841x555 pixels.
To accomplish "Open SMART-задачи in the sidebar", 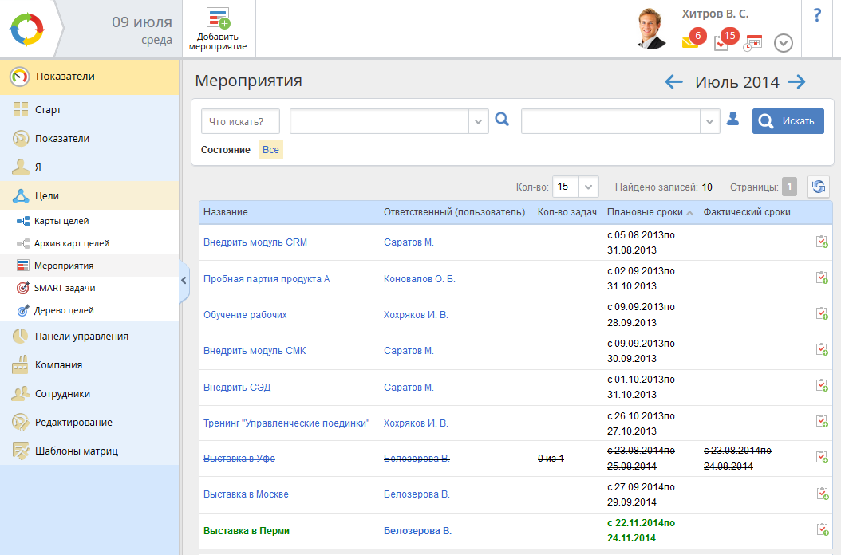I will click(65, 288).
